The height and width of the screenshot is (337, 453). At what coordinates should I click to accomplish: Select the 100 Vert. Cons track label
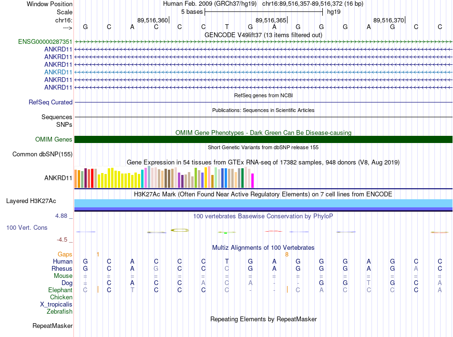click(27, 228)
